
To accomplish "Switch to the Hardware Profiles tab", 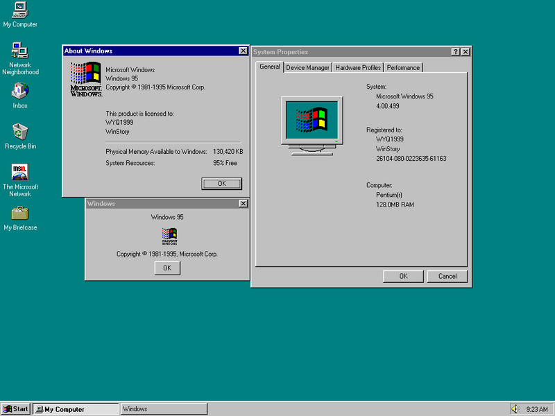I will [x=358, y=68].
